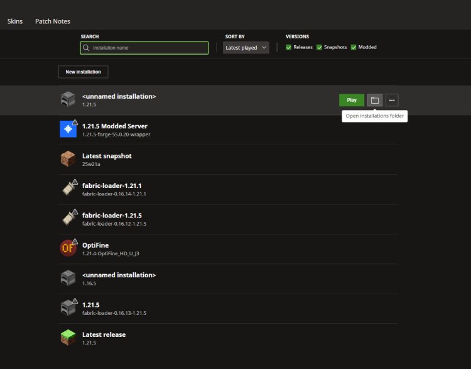Viewport: 471px width, 369px height.
Task: Select the Latest release installation title
Action: [x=104, y=334]
